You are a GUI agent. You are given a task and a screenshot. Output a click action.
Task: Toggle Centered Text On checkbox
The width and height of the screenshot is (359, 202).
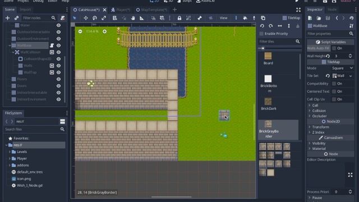[x=334, y=91]
